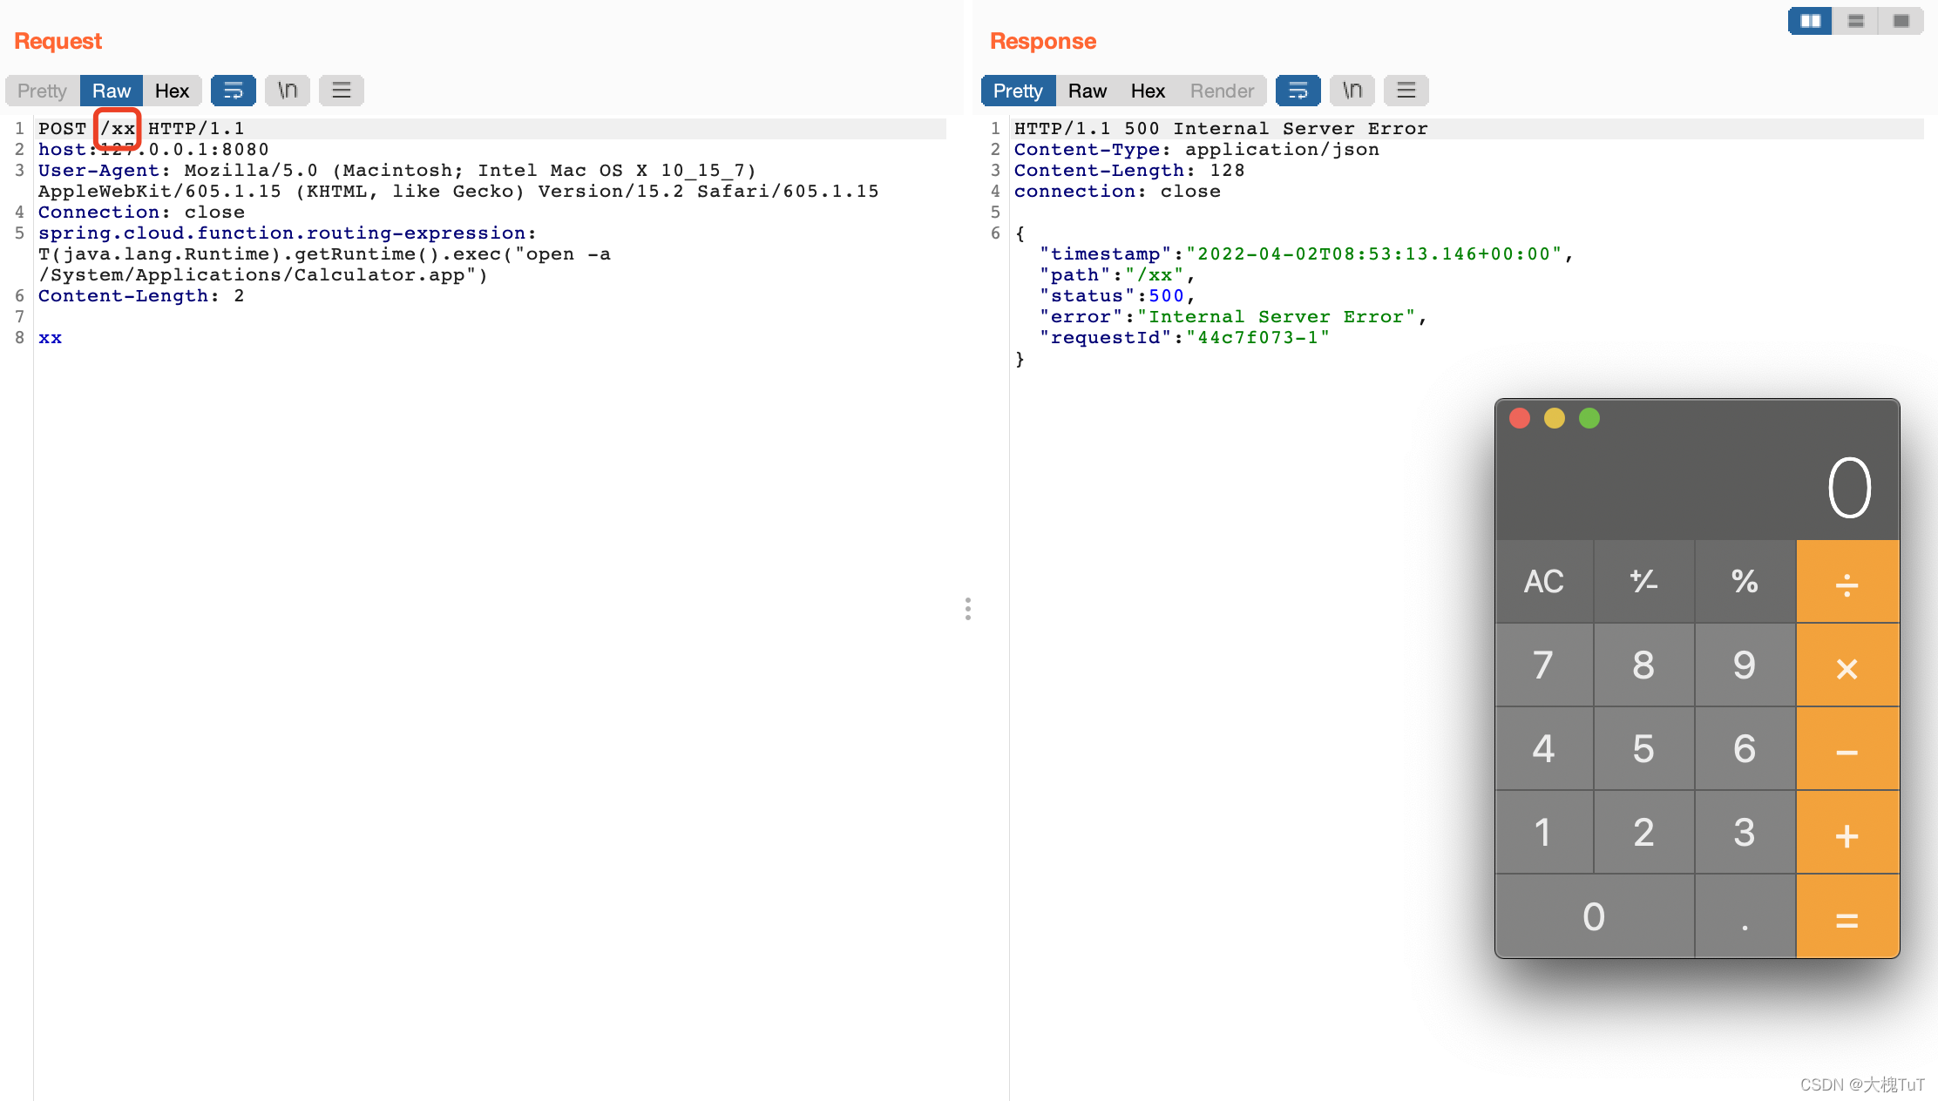The height and width of the screenshot is (1101, 1938).
Task: Select the Raw tab in Request
Action: pos(112,91)
